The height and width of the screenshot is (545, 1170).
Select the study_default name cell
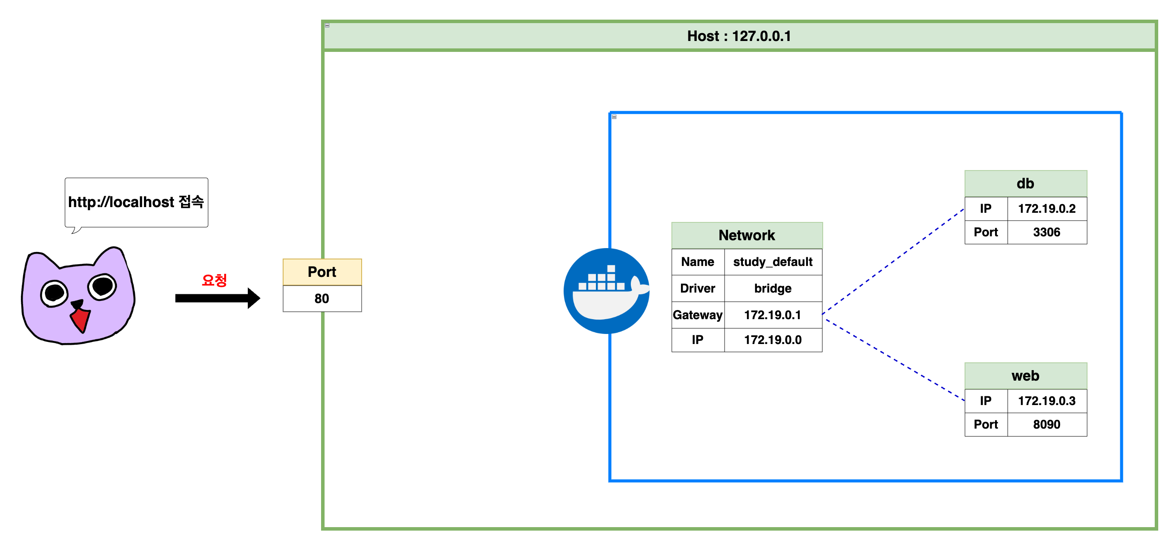point(773,262)
